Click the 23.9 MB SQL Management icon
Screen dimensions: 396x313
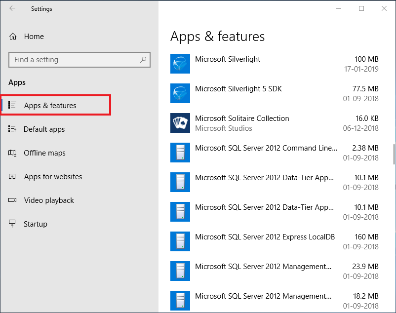180,271
